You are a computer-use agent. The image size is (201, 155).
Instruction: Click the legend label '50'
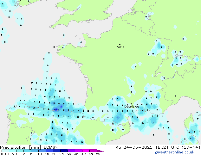pos(98,154)
